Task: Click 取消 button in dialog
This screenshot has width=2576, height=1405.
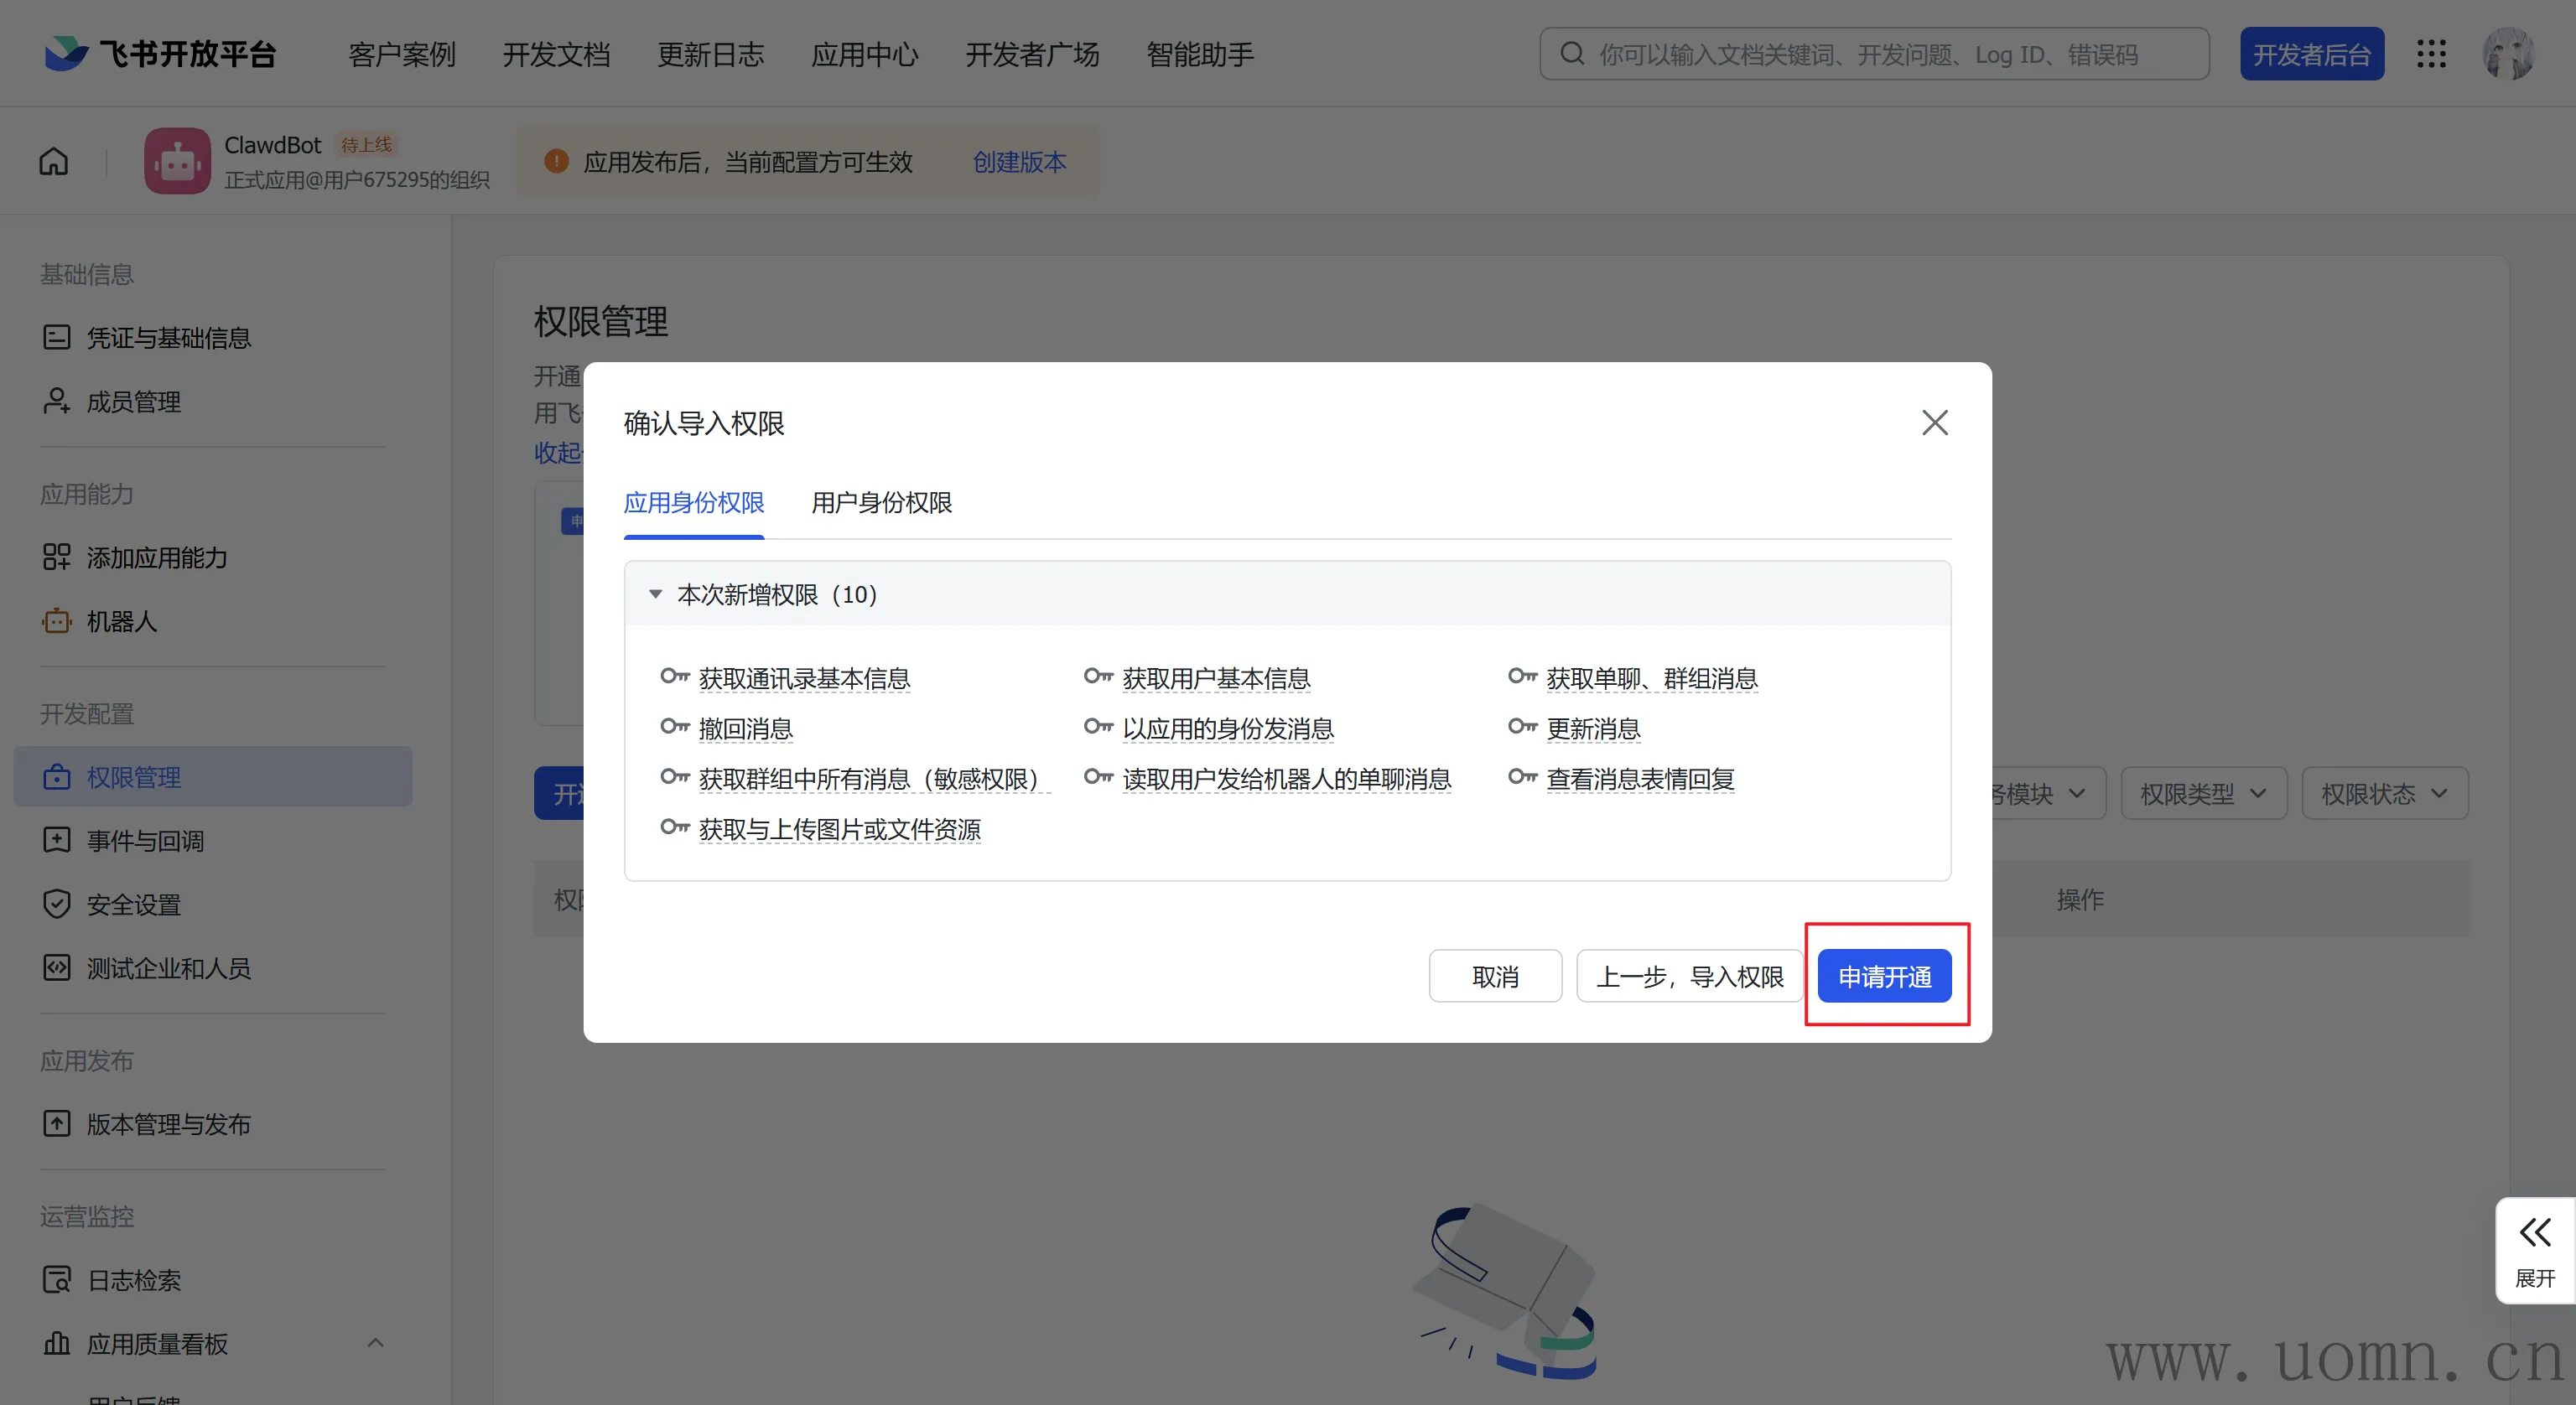Action: coord(1494,976)
